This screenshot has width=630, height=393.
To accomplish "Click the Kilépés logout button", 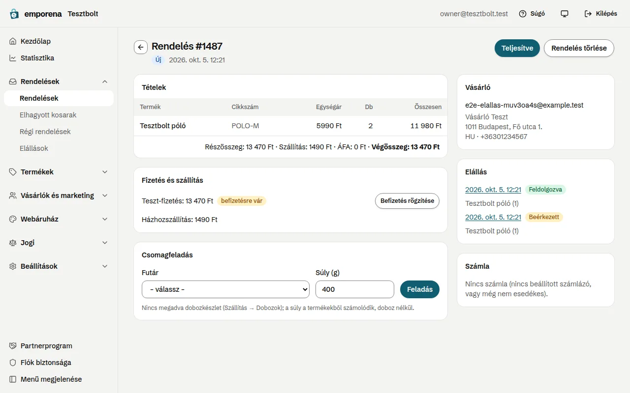I will tap(600, 14).
